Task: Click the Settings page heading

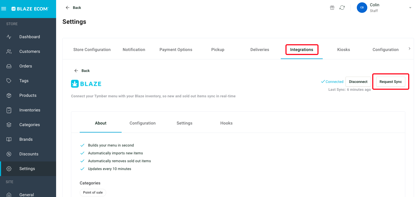Action: point(74,22)
